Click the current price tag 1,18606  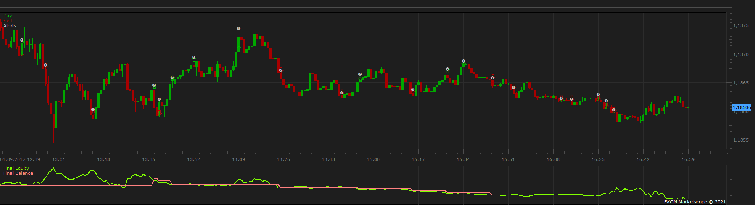(742, 107)
